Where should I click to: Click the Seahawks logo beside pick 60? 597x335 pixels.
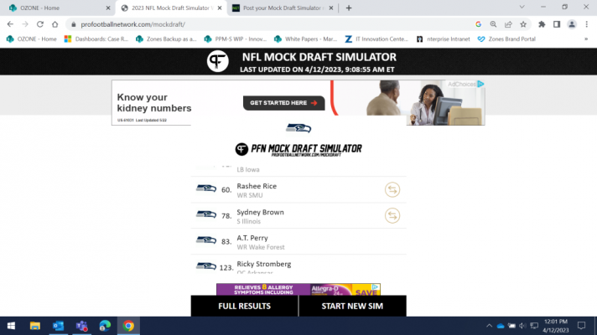coord(206,188)
